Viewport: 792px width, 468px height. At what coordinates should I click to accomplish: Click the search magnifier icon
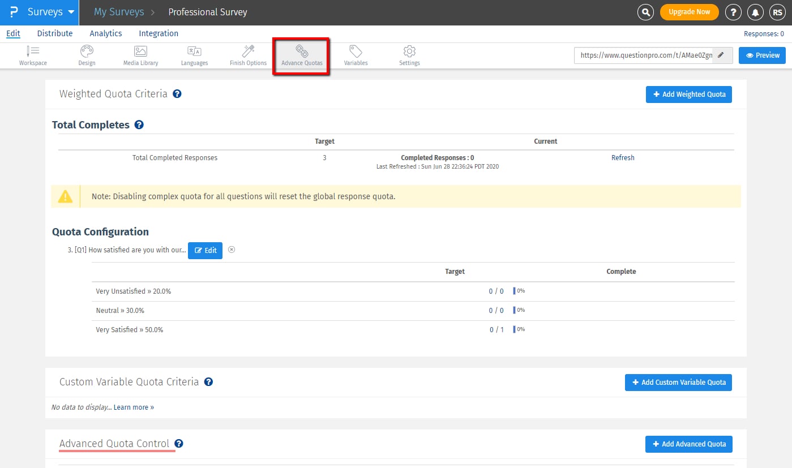tap(645, 12)
